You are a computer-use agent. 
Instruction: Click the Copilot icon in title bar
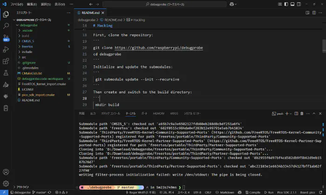point(231,4)
